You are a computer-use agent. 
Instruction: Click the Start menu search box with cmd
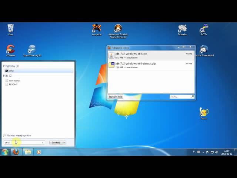(24, 142)
